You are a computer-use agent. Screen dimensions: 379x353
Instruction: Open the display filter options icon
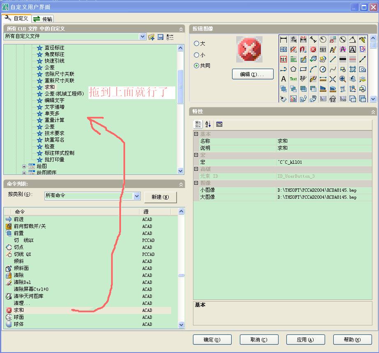click(x=170, y=37)
